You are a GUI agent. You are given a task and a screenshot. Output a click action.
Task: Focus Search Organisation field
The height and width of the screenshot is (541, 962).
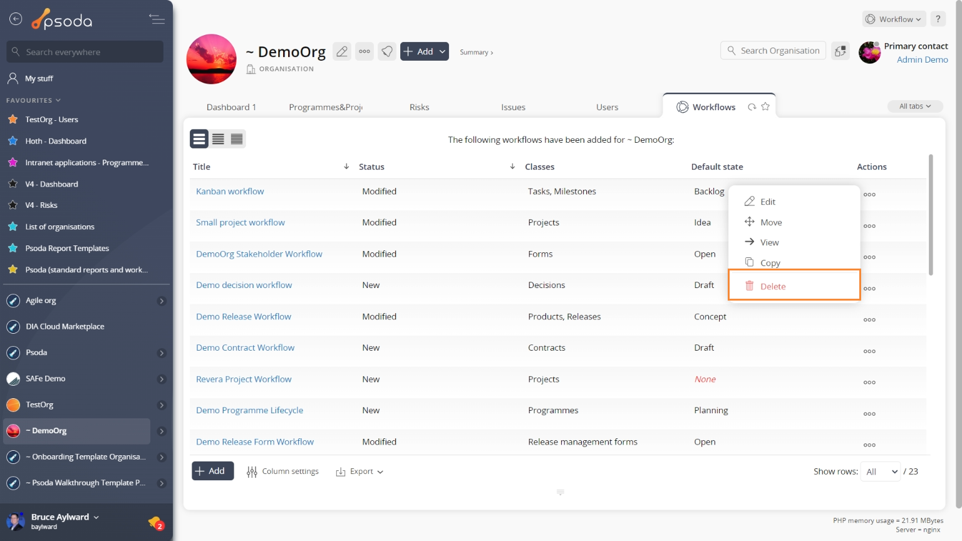pyautogui.click(x=773, y=51)
